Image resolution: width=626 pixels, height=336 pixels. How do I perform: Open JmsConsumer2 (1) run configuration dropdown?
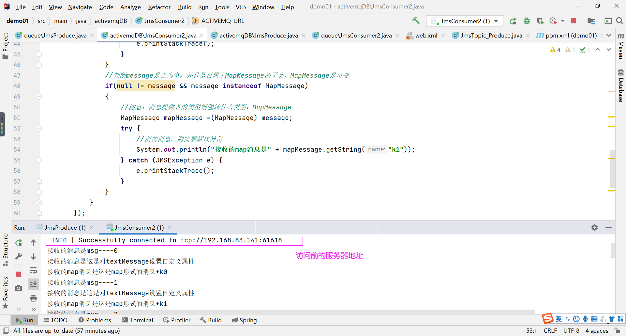(x=465, y=21)
